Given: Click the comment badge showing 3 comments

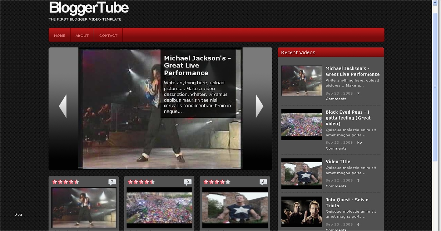Looking at the screenshot, I should pos(262,181).
